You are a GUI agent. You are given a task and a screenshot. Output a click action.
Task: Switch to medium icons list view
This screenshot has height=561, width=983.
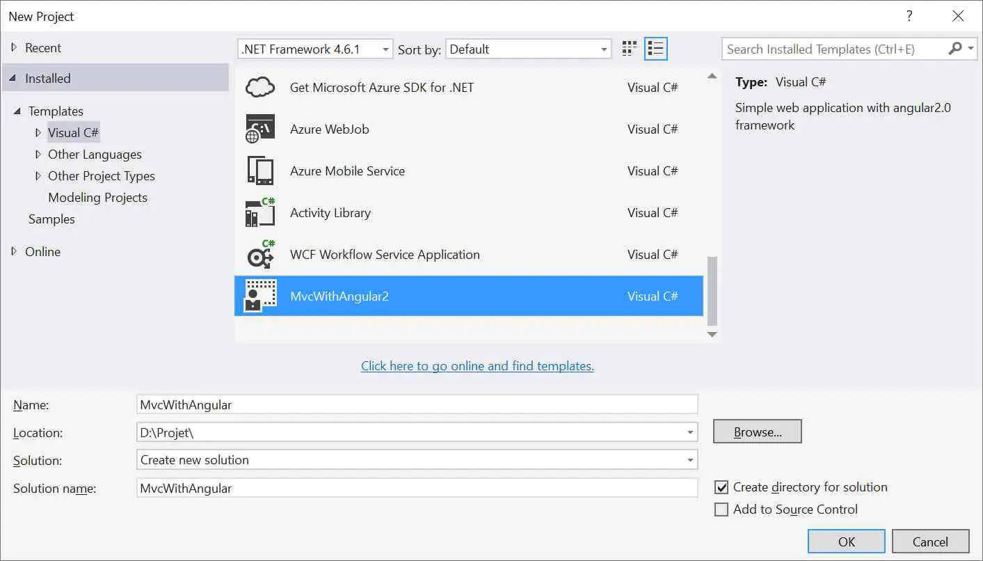click(x=655, y=49)
